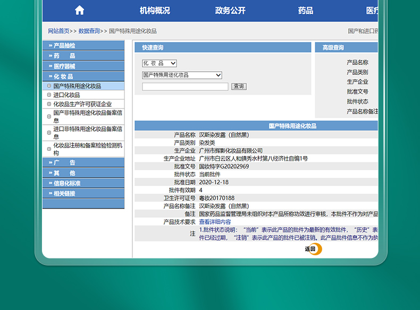Click approval number 国妆特字G20202969
The image size is (420, 310).
(224, 166)
